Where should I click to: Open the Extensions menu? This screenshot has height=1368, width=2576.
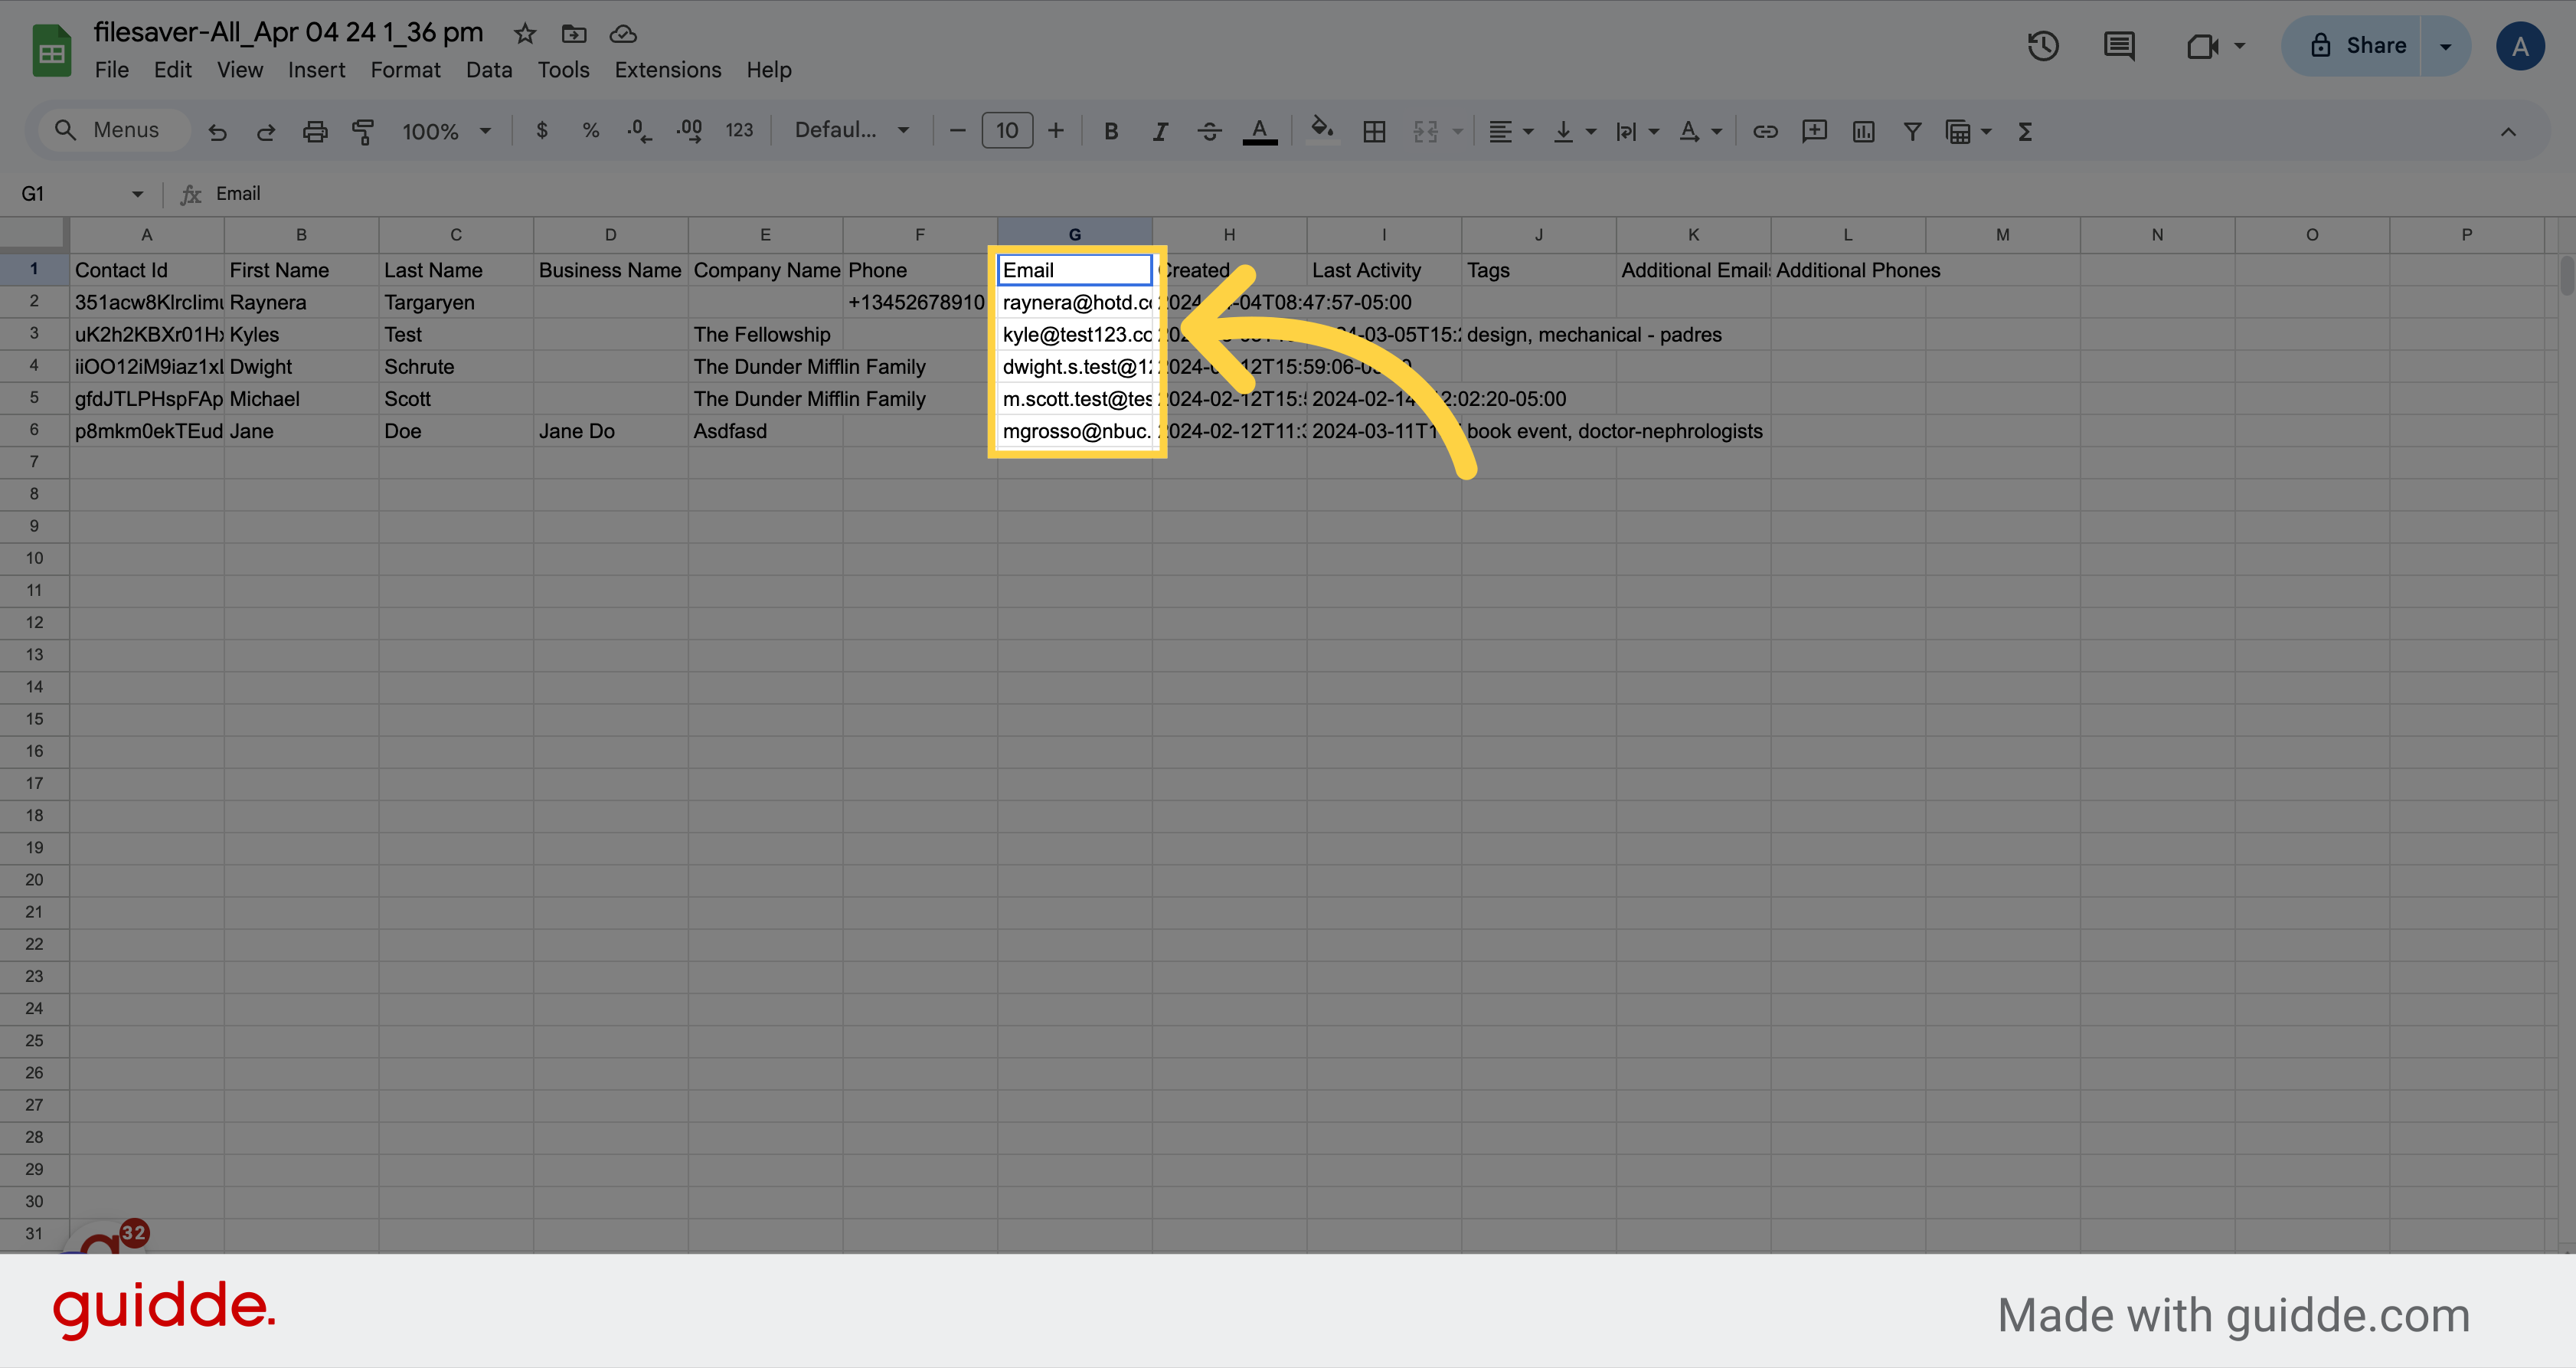668,70
